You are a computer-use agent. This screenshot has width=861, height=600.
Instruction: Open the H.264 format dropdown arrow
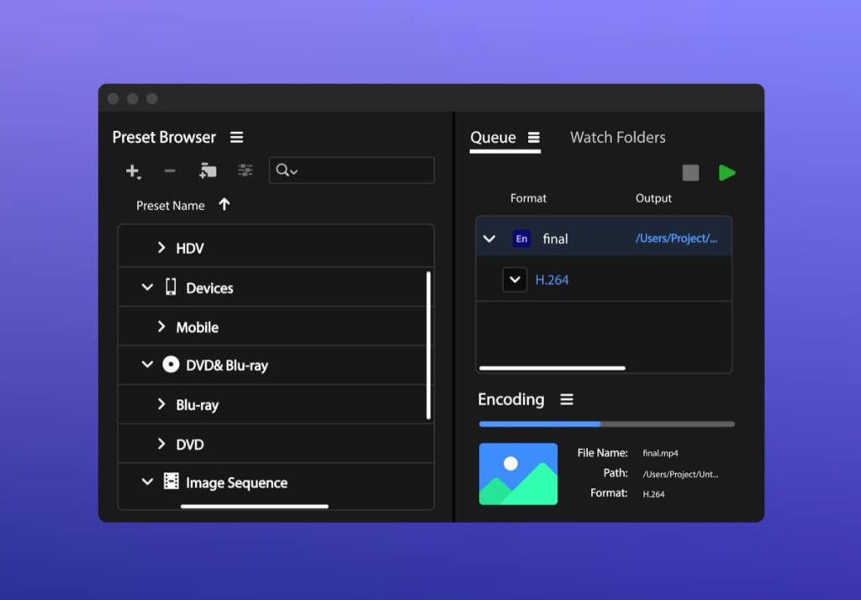pos(515,279)
